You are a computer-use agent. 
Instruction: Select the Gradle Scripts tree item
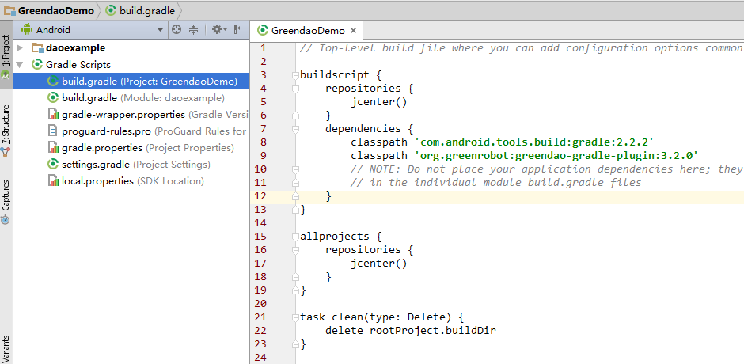click(78, 65)
